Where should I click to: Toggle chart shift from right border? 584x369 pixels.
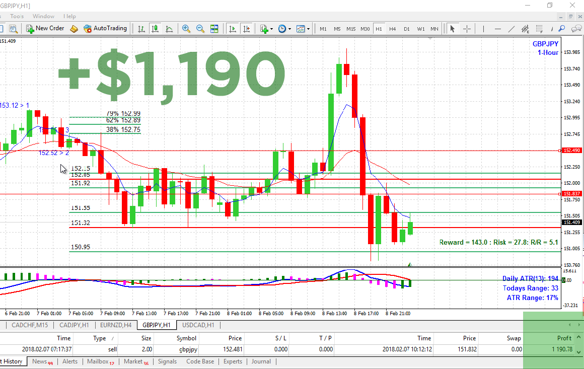pyautogui.click(x=246, y=29)
